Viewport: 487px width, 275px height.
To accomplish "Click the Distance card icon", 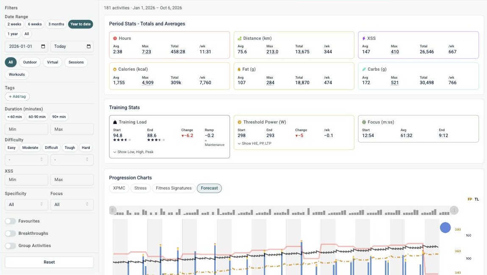I will click(239, 38).
